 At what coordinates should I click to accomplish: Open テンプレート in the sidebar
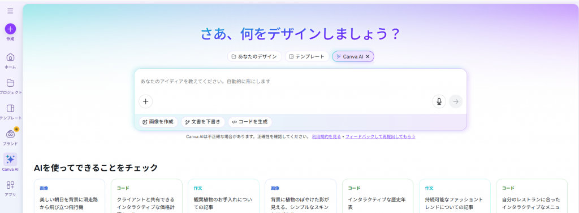point(10,112)
